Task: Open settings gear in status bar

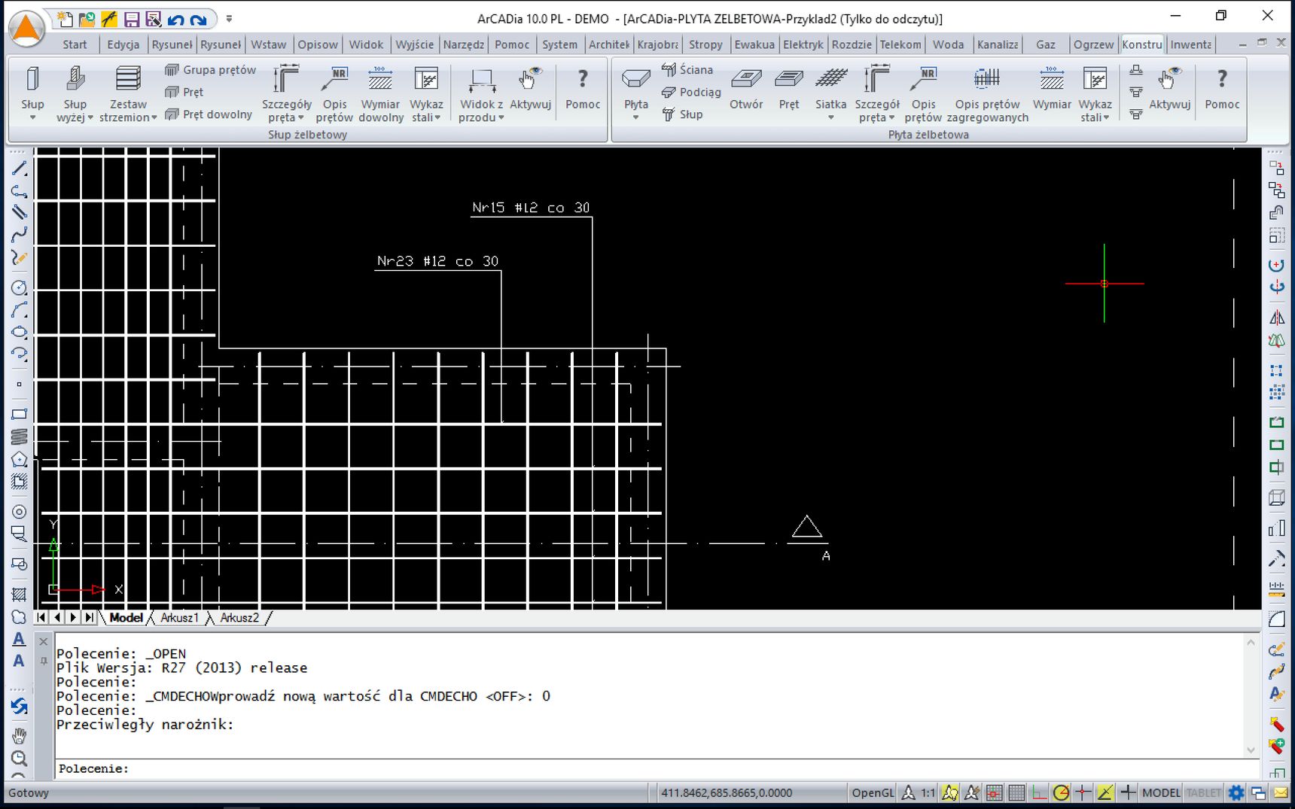Action: (x=1236, y=792)
